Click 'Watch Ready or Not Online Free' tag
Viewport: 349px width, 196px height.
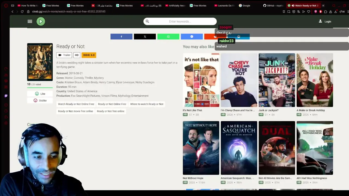click(76, 104)
